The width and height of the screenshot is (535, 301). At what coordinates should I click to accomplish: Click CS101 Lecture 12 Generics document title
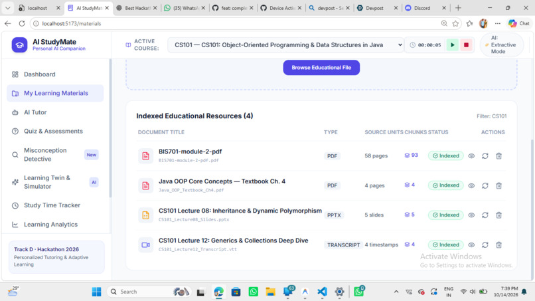(234, 241)
